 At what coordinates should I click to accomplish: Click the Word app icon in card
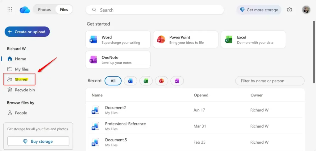point(94,39)
